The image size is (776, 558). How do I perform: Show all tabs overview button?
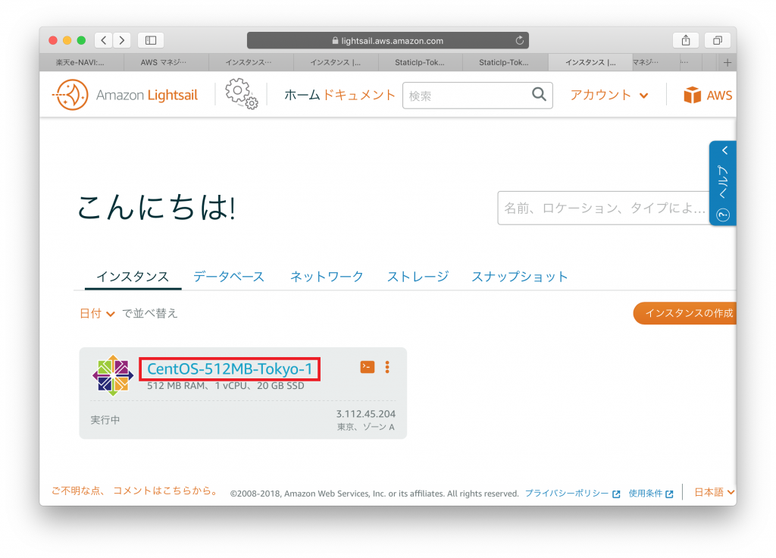tap(718, 40)
